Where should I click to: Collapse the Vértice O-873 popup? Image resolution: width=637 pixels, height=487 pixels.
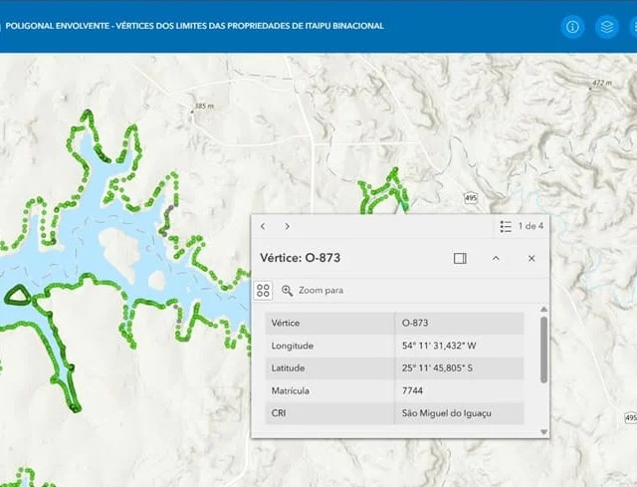pyautogui.click(x=496, y=258)
